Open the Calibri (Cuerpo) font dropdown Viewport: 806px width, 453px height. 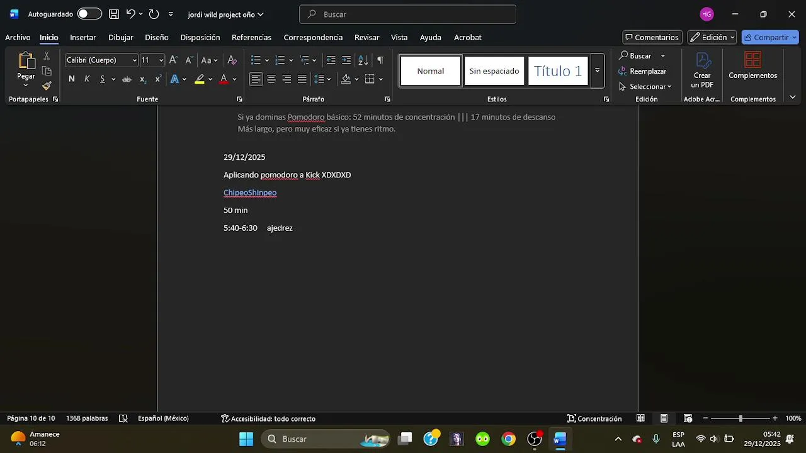(134, 60)
